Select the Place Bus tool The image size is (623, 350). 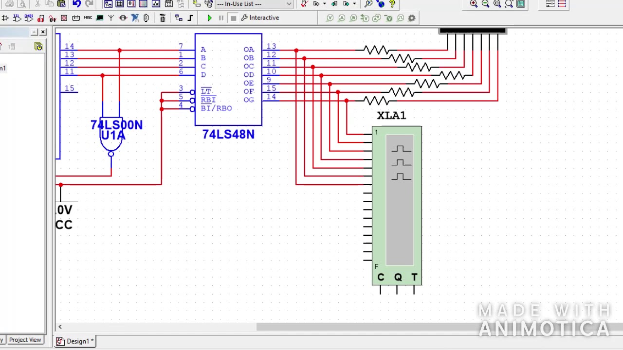pos(190,18)
